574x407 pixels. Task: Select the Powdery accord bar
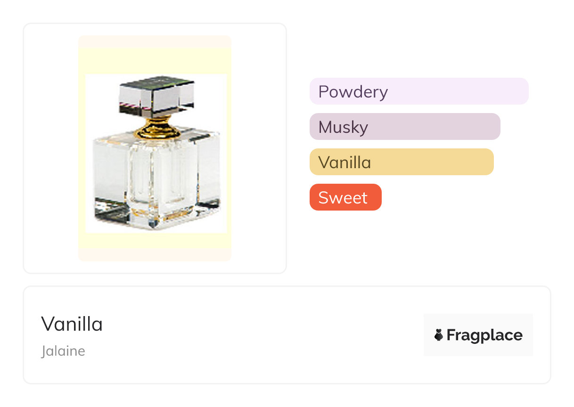[419, 91]
